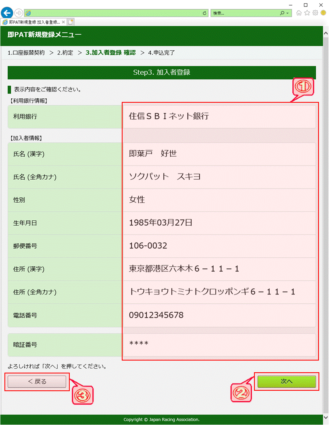
Task: Click the browser forward arrow button
Action: (18, 13)
